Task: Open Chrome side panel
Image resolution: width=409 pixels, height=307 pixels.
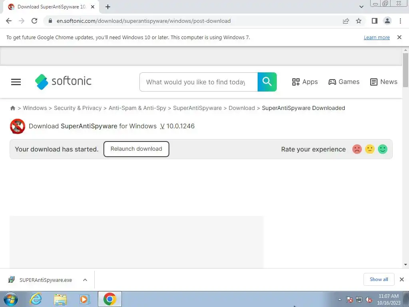Action: (375, 21)
